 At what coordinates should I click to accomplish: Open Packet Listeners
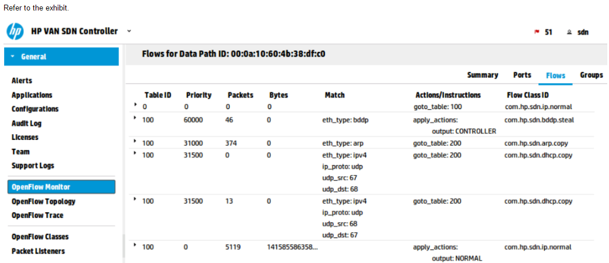(38, 251)
